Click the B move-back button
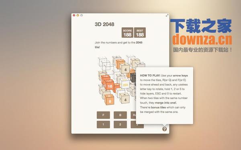Viewport: 241px width, 150px height. click(120, 115)
